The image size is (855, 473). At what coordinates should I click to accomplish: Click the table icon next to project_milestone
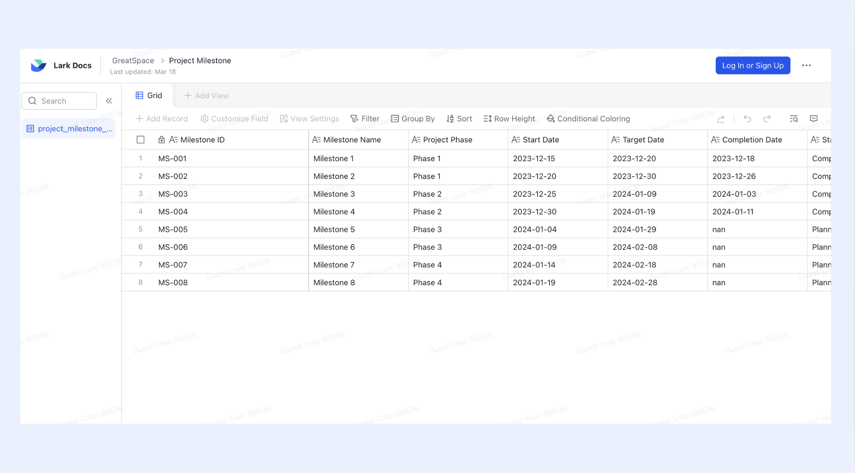click(30, 128)
